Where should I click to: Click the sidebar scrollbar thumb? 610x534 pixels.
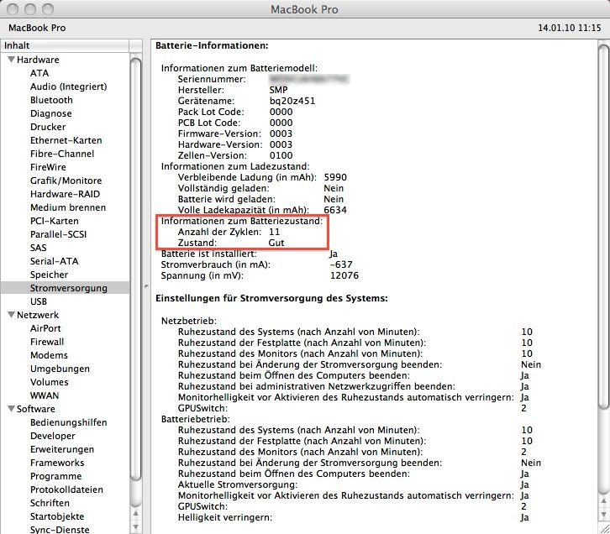click(x=135, y=270)
